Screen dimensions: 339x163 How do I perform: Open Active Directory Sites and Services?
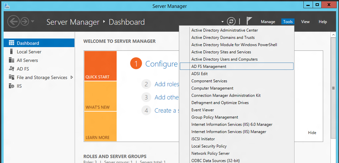[x=237, y=52]
